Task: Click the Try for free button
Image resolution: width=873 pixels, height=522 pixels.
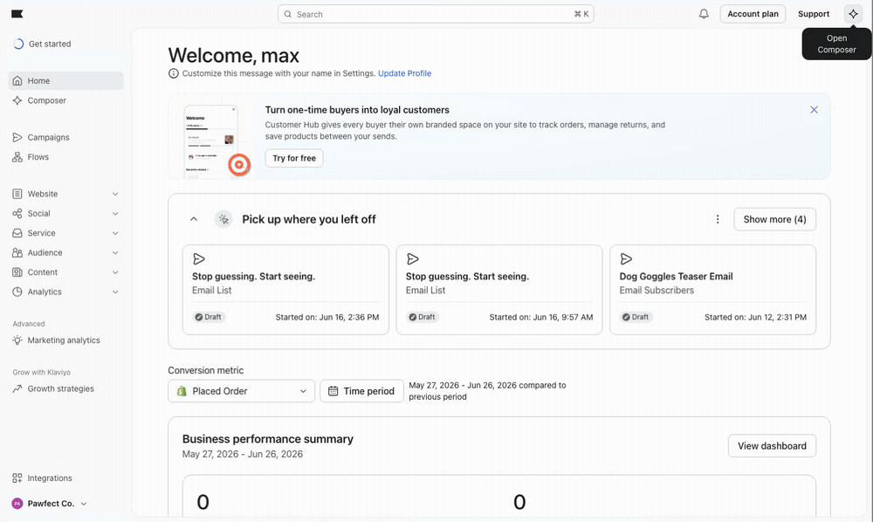Action: point(294,158)
